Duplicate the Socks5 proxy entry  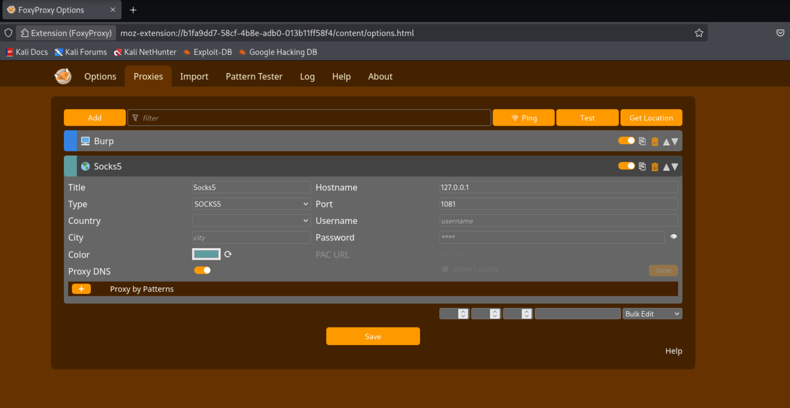pyautogui.click(x=642, y=166)
